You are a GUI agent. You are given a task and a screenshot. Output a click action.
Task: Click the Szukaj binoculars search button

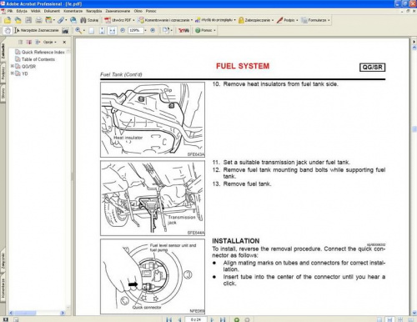(x=89, y=20)
